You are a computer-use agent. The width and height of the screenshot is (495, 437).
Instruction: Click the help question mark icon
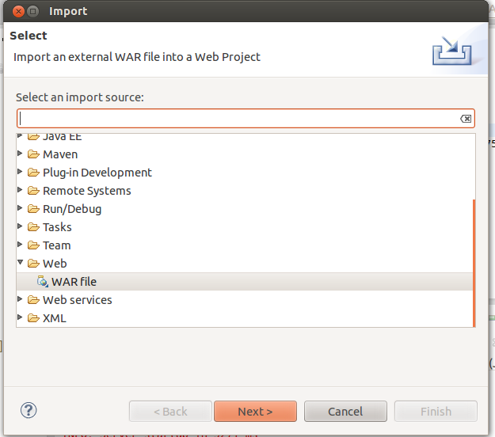click(x=29, y=411)
